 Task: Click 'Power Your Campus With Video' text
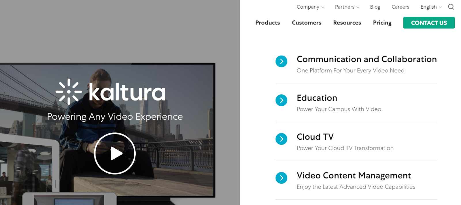pos(339,109)
